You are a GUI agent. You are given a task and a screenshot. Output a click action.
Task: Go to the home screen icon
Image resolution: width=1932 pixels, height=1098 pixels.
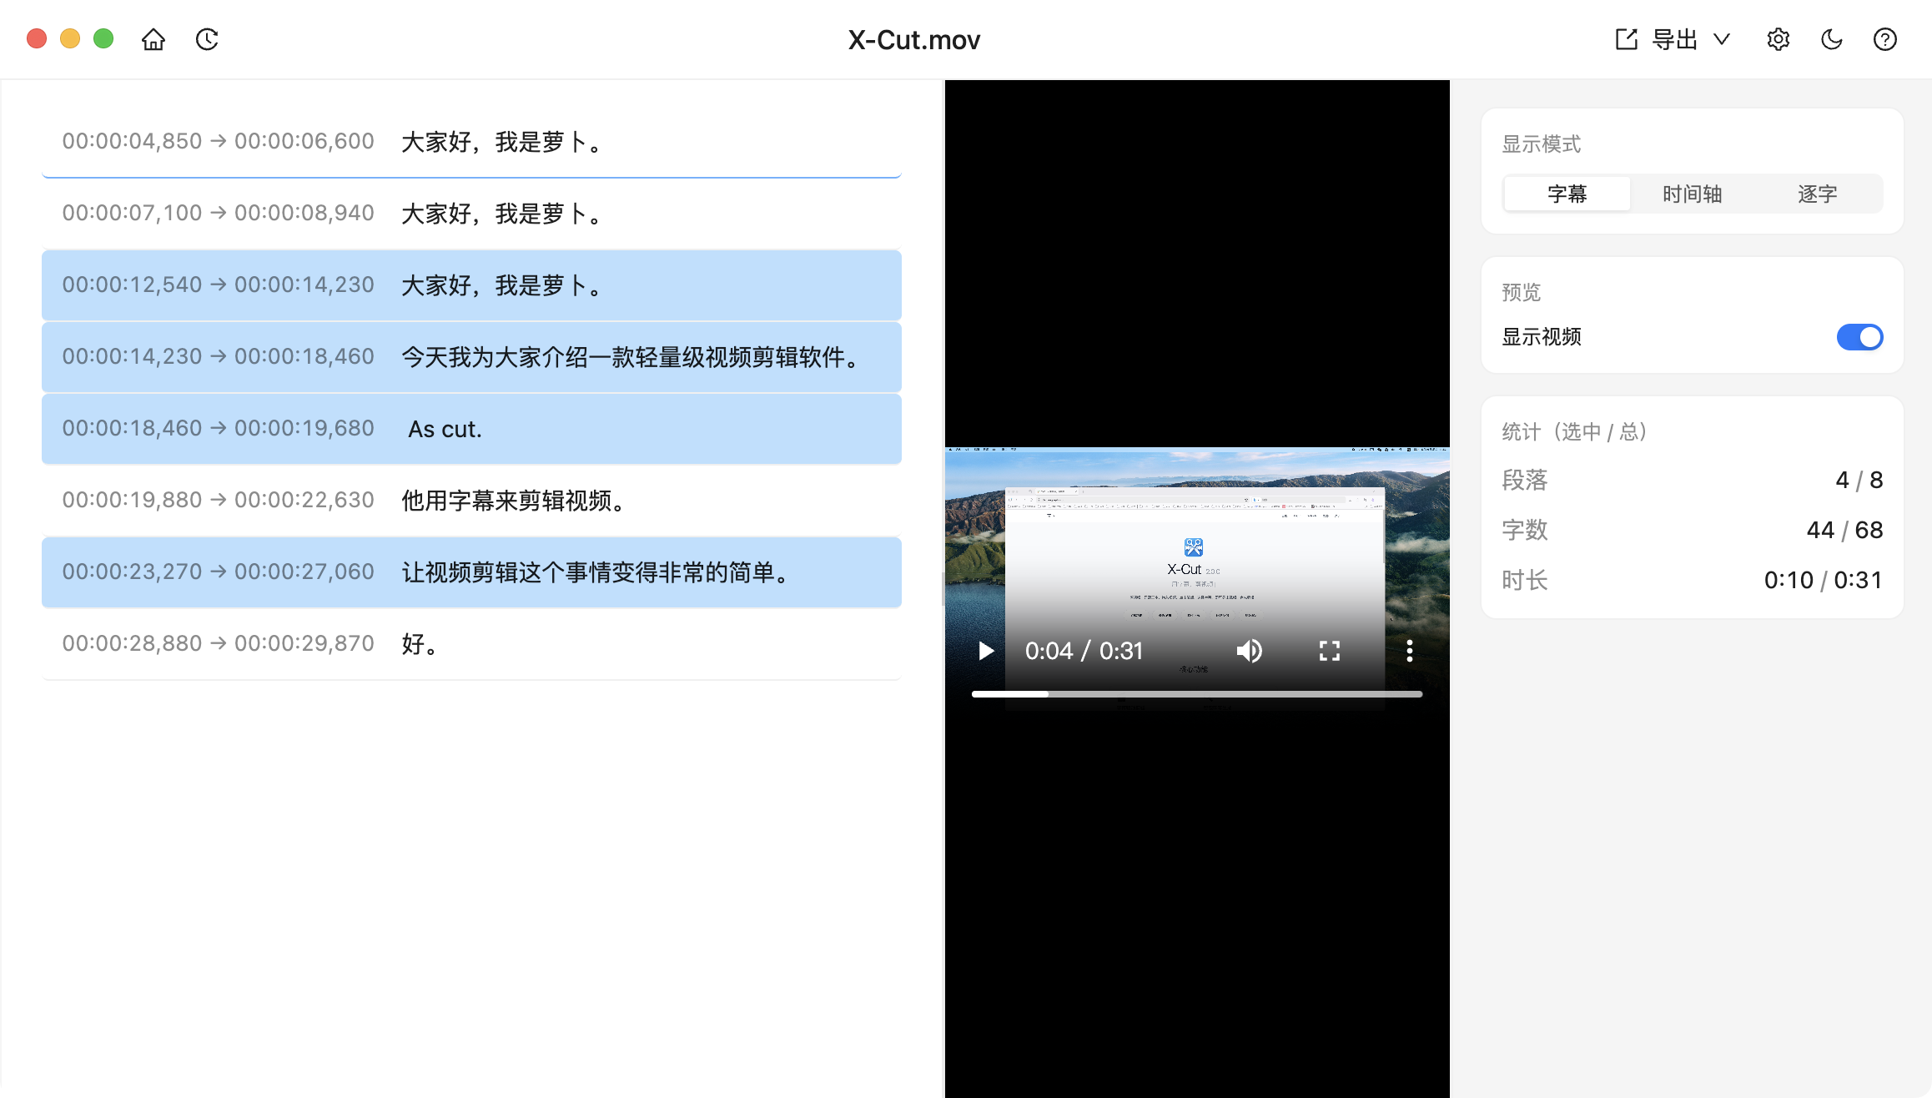click(x=153, y=39)
